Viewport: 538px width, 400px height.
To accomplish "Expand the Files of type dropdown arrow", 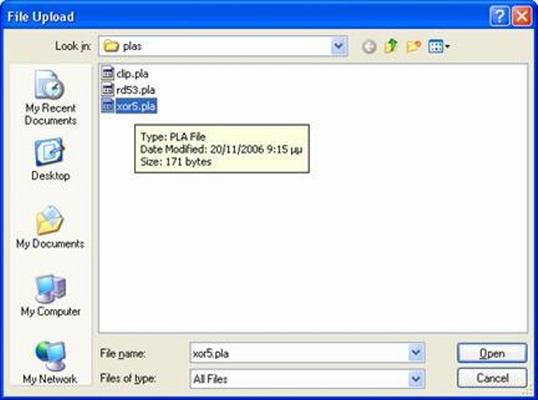I will [416, 379].
